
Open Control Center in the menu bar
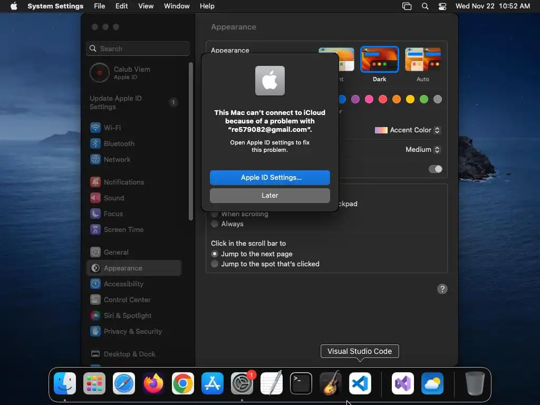(x=442, y=6)
